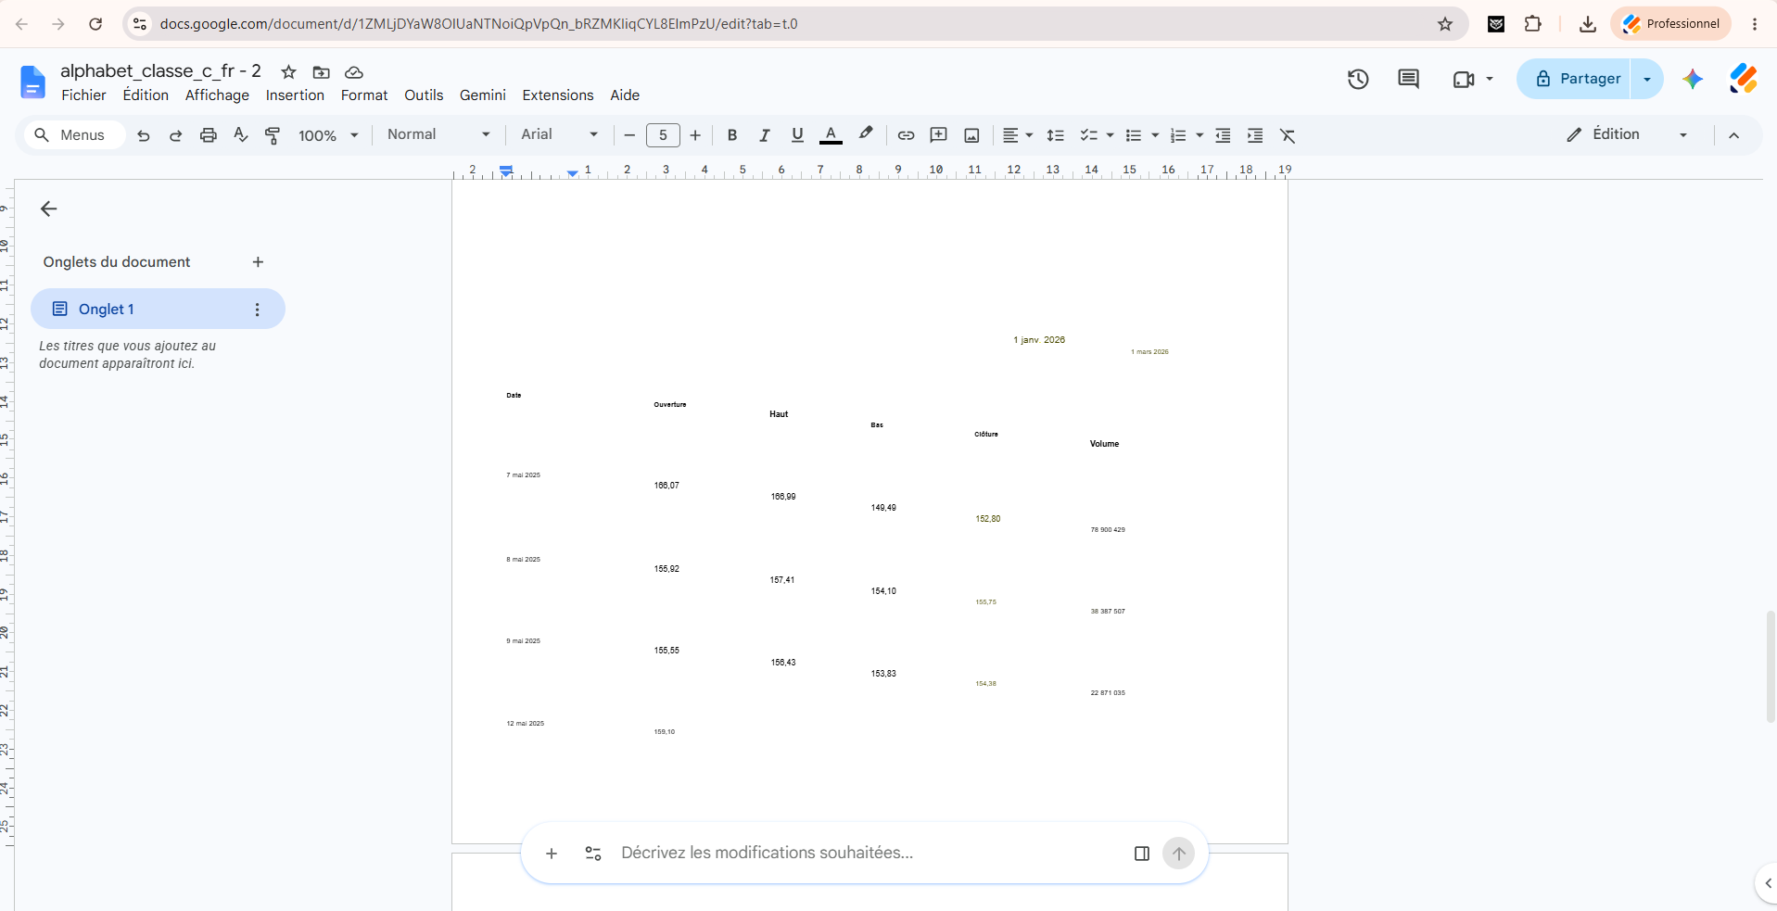Open checklist options dropdown
Viewport: 1777px width, 911px height.
click(x=1110, y=135)
